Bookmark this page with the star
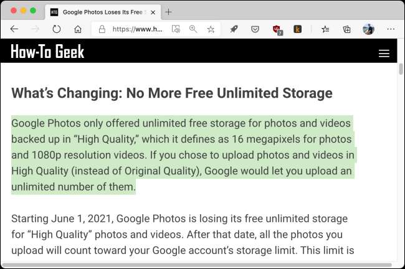The image size is (405, 269). coord(211,29)
